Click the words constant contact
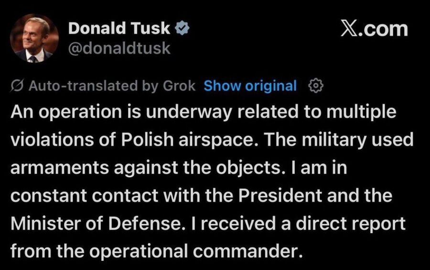Image resolution: width=430 pixels, height=270 pixels. pos(85,196)
